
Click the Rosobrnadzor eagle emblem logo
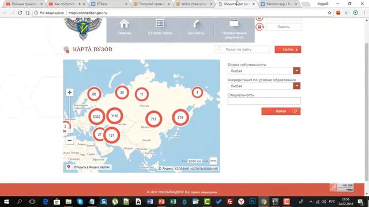pyautogui.click(x=83, y=29)
